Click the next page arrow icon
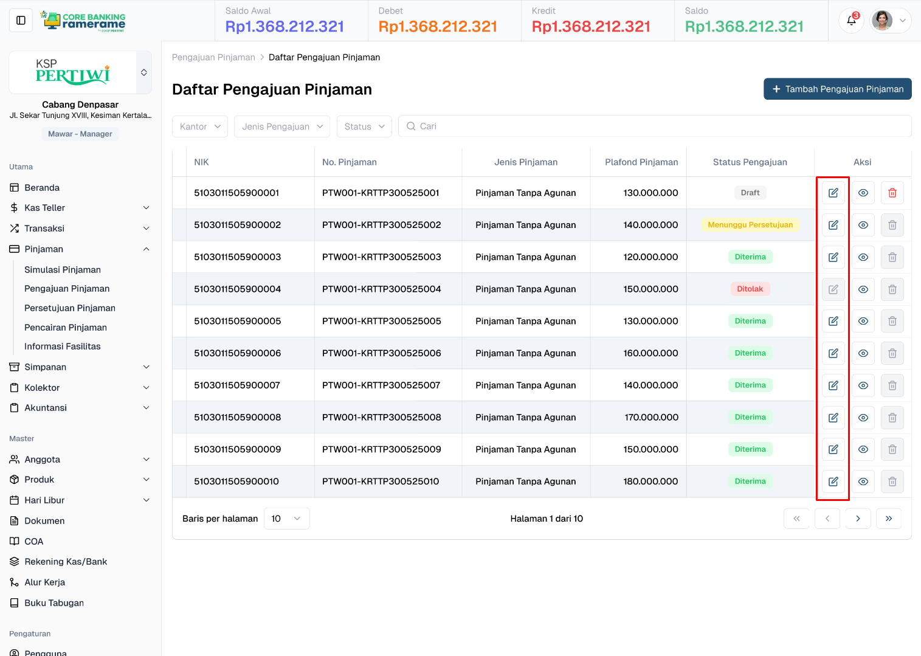 858,518
